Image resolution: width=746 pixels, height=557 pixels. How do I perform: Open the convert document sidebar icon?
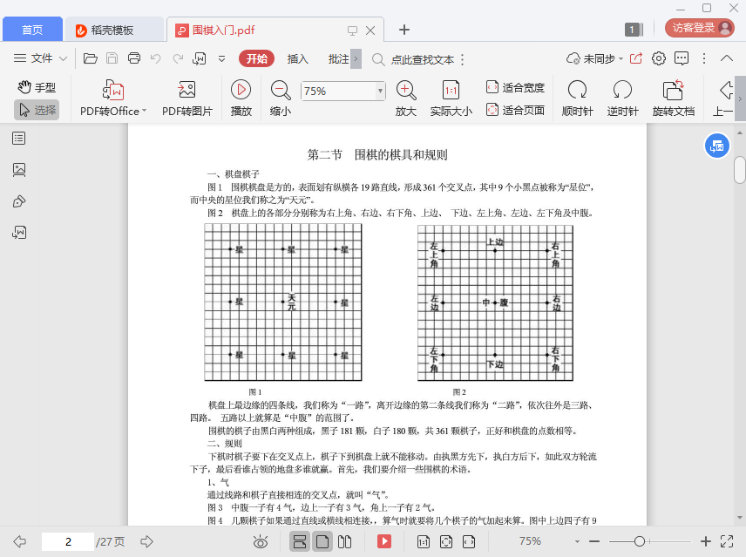pos(19,233)
